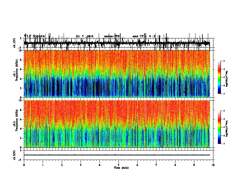This screenshot has height=185, width=240.
Task: Click the "4" tick on the time axis
Action: (x=100, y=165)
